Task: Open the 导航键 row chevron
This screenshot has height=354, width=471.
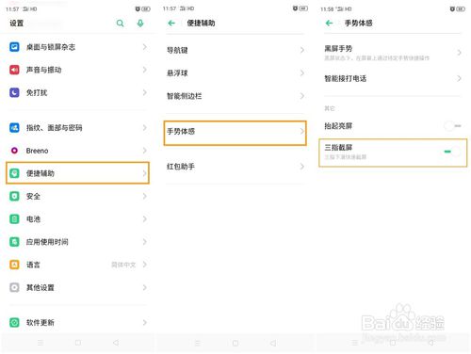Action: coord(302,50)
